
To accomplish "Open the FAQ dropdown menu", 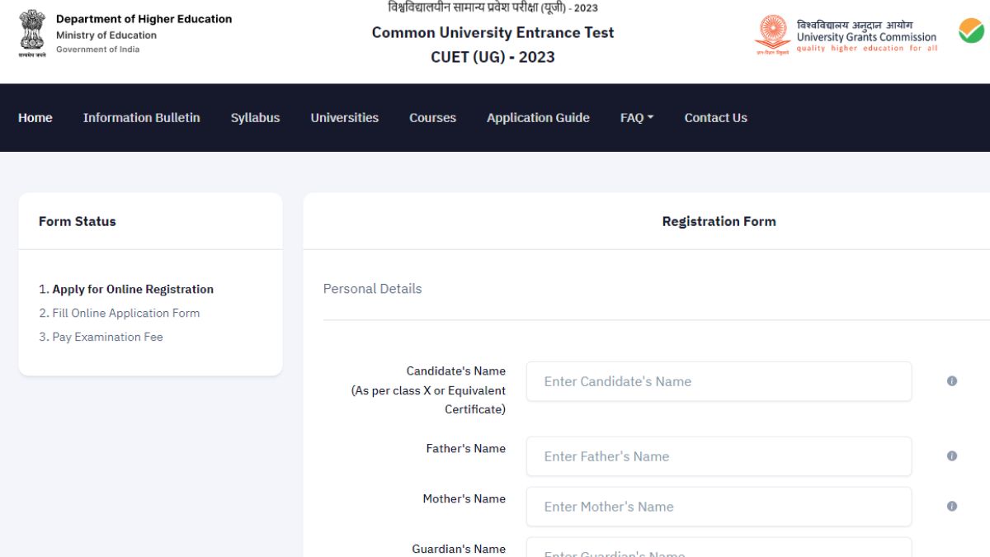I will (x=635, y=117).
